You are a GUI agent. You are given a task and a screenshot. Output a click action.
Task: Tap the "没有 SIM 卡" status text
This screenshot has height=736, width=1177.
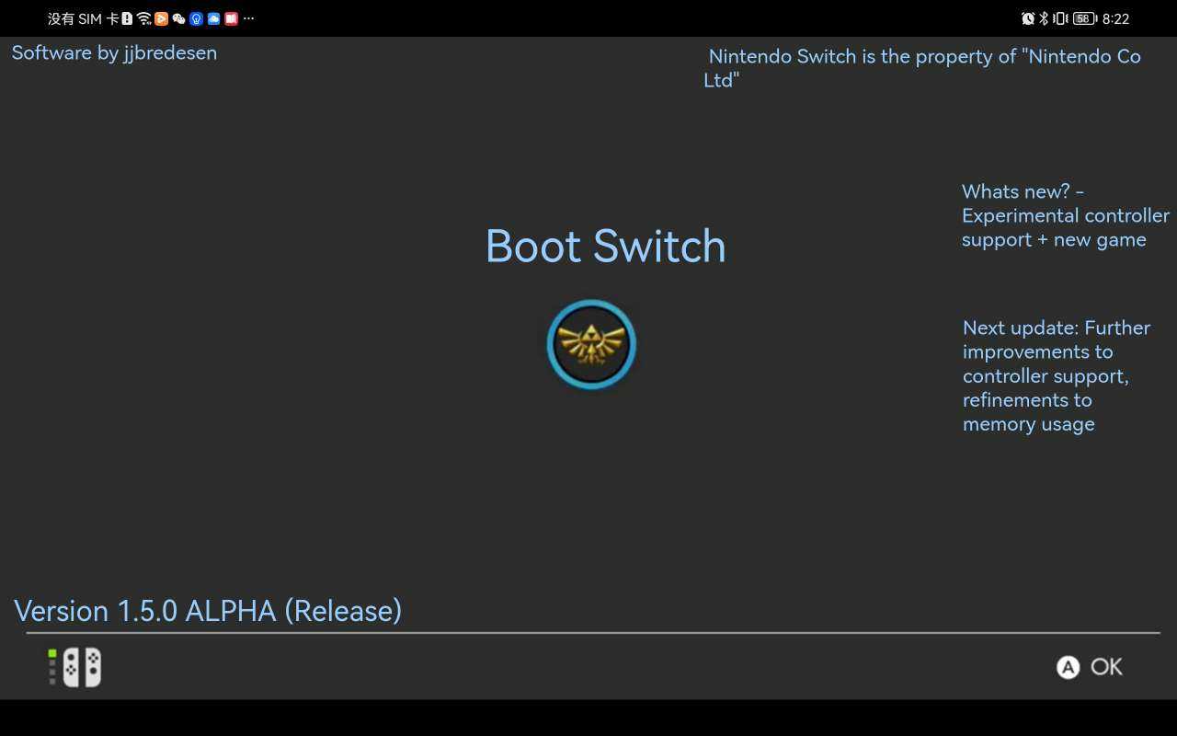(83, 18)
